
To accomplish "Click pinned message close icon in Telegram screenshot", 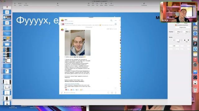I will 116,24.
